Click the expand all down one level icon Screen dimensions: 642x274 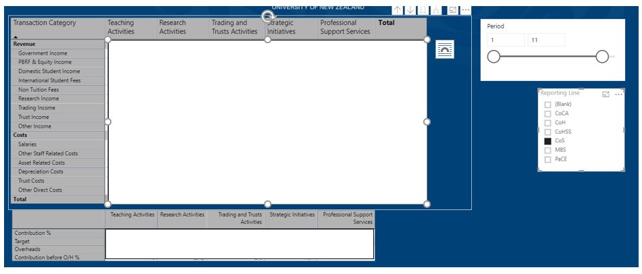click(x=436, y=10)
